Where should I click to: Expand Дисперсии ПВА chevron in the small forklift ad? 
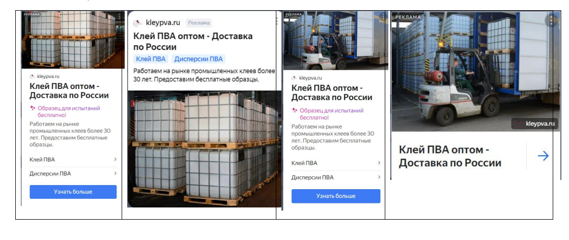[x=379, y=177]
